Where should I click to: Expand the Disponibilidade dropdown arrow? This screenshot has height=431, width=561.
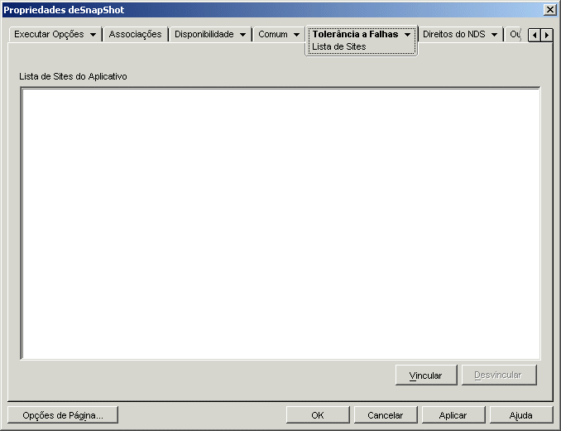[243, 35]
